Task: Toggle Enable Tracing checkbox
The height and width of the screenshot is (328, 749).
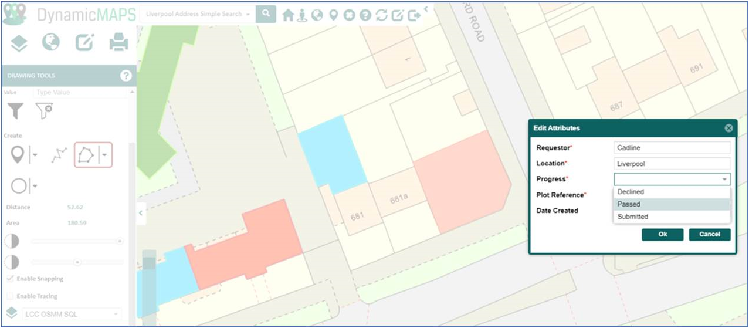Action: [10, 296]
